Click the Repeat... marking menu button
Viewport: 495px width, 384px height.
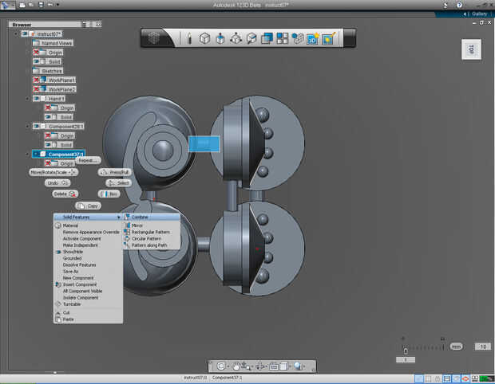pyautogui.click(x=88, y=161)
